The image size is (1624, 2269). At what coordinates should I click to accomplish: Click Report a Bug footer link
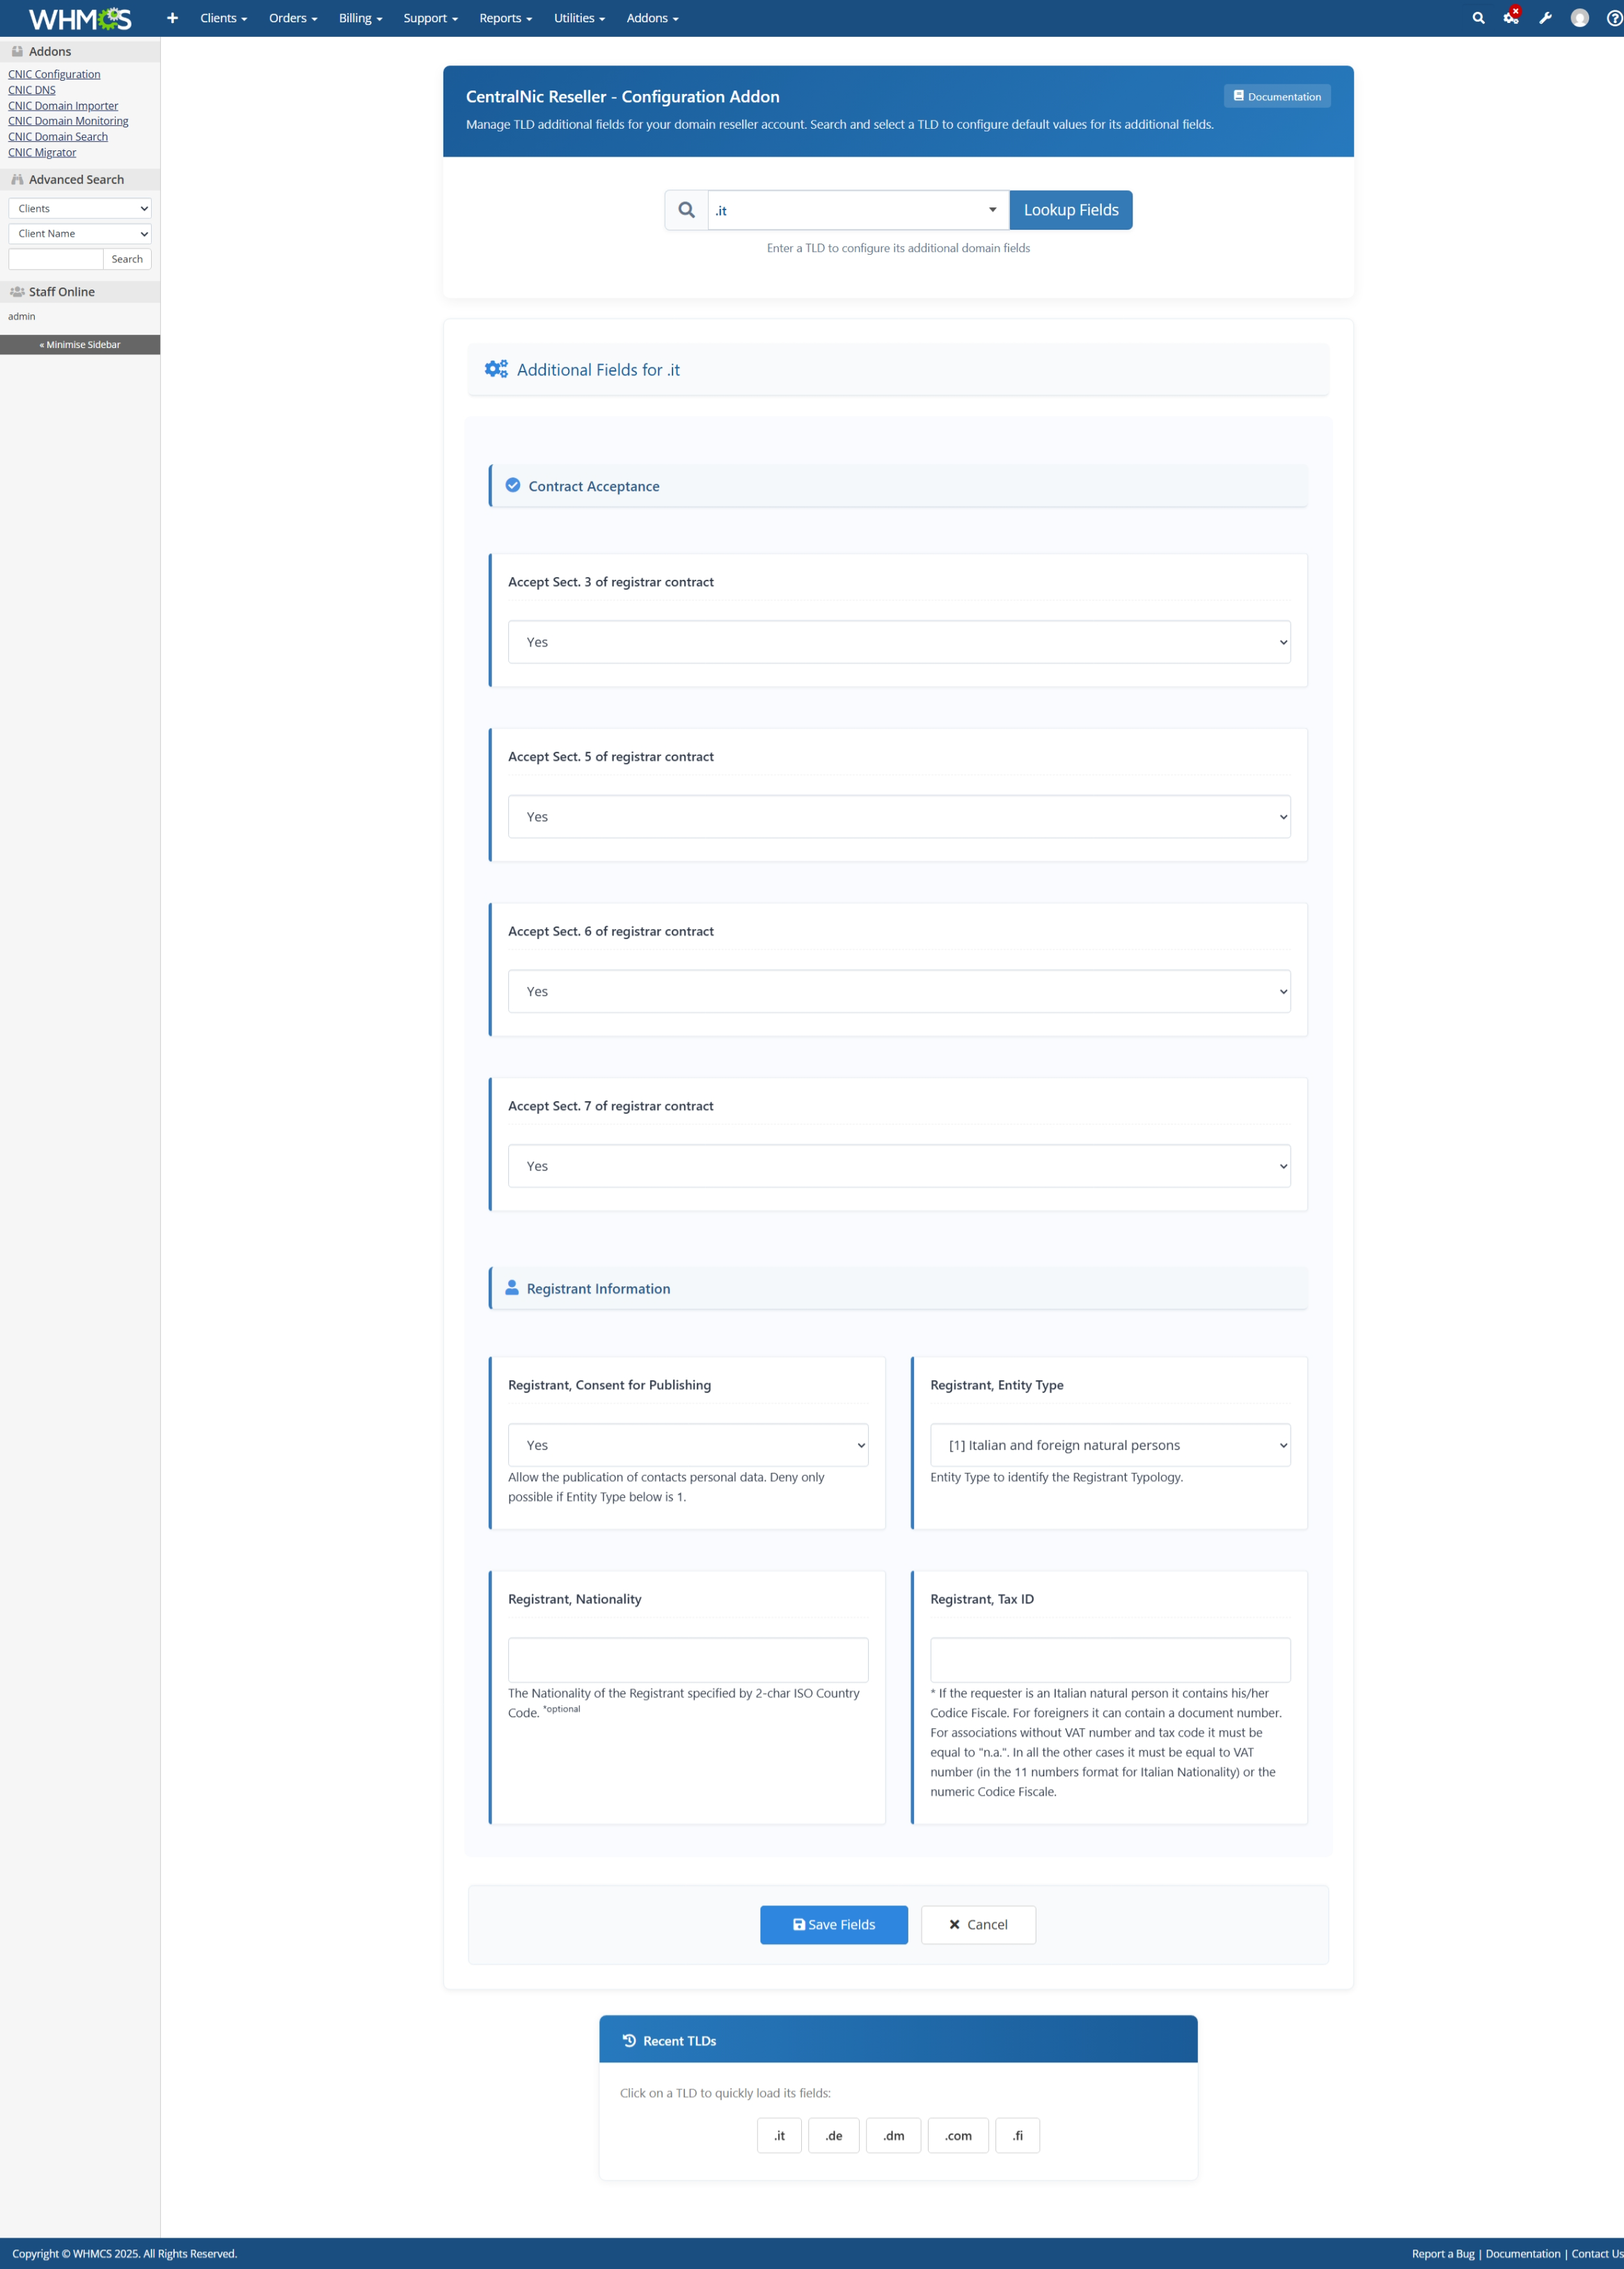pos(1443,2253)
